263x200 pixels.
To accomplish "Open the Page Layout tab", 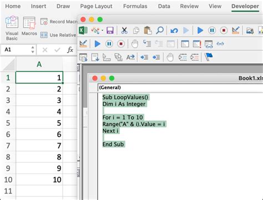I will tap(96, 6).
